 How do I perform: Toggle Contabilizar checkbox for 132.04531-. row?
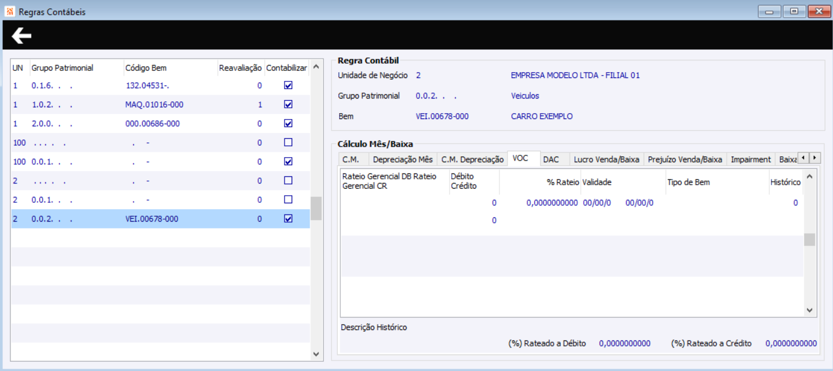(x=288, y=85)
